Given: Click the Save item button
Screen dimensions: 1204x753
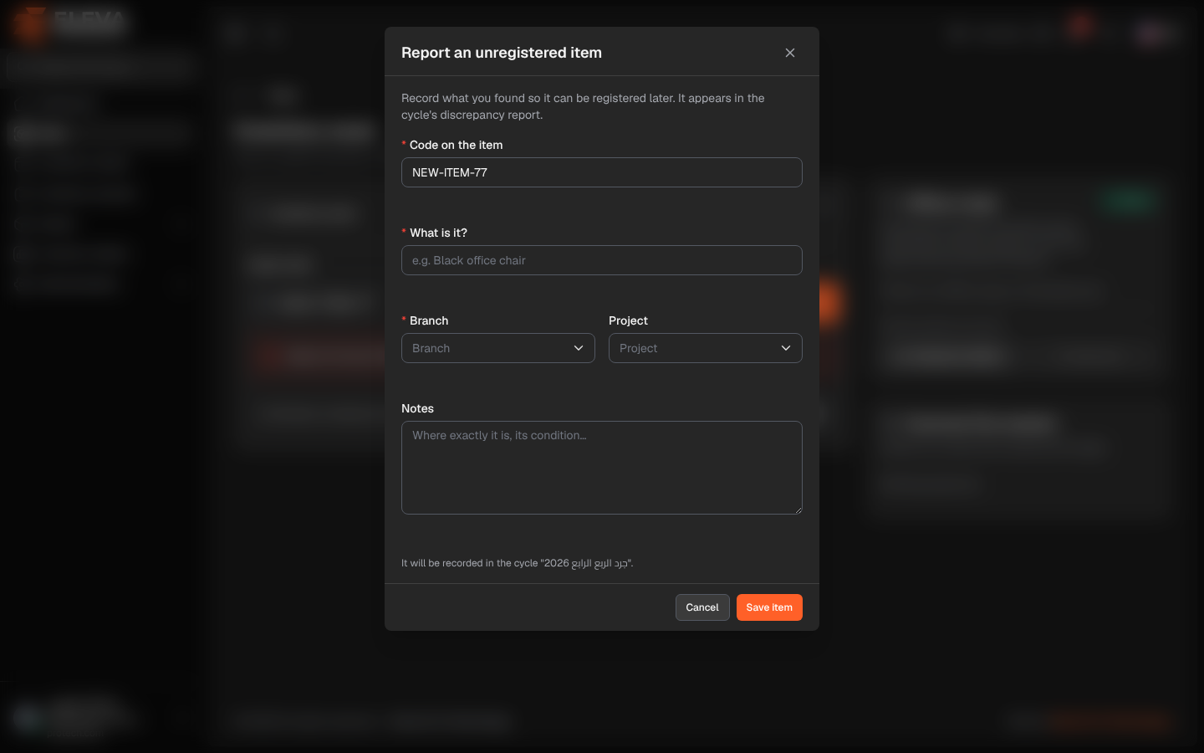Looking at the screenshot, I should click(769, 607).
